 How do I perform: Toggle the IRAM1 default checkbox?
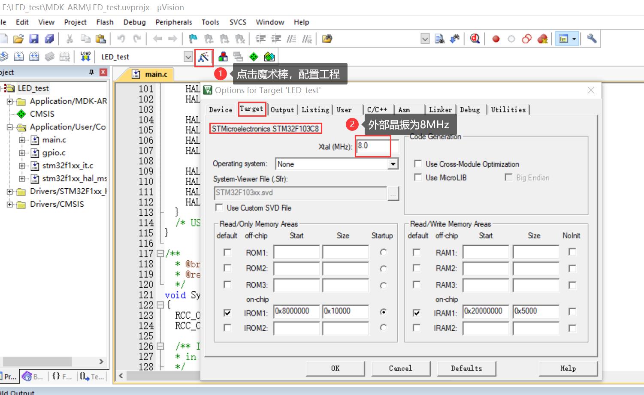(x=417, y=313)
